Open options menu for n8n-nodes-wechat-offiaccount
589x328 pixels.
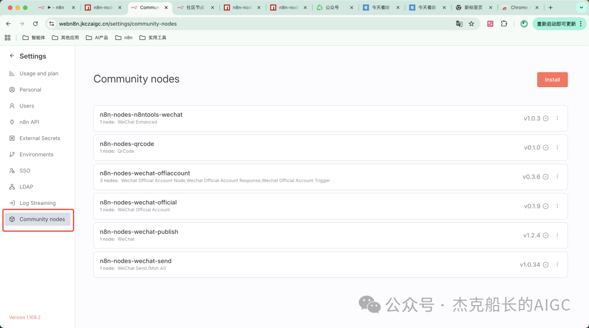tap(557, 177)
